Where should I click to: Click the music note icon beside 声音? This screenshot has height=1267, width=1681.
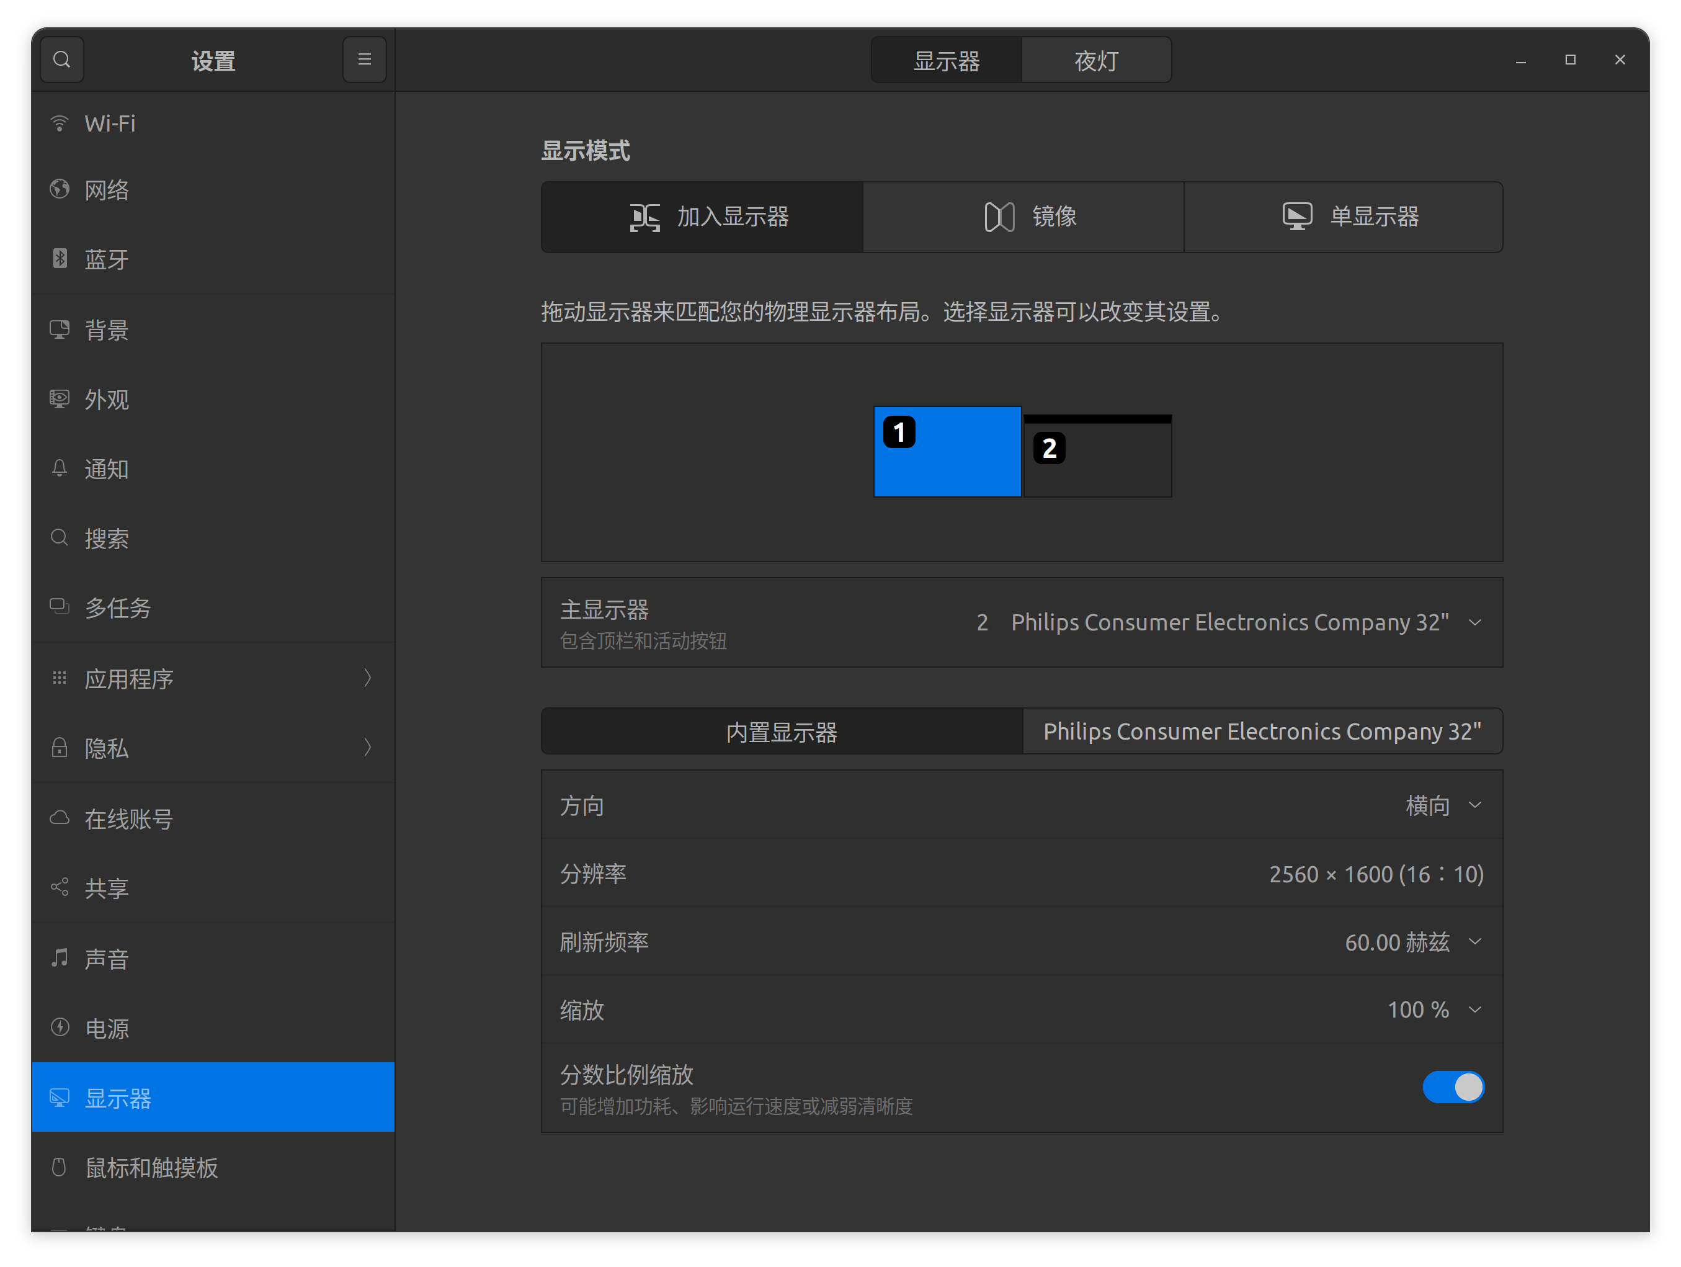click(x=60, y=957)
